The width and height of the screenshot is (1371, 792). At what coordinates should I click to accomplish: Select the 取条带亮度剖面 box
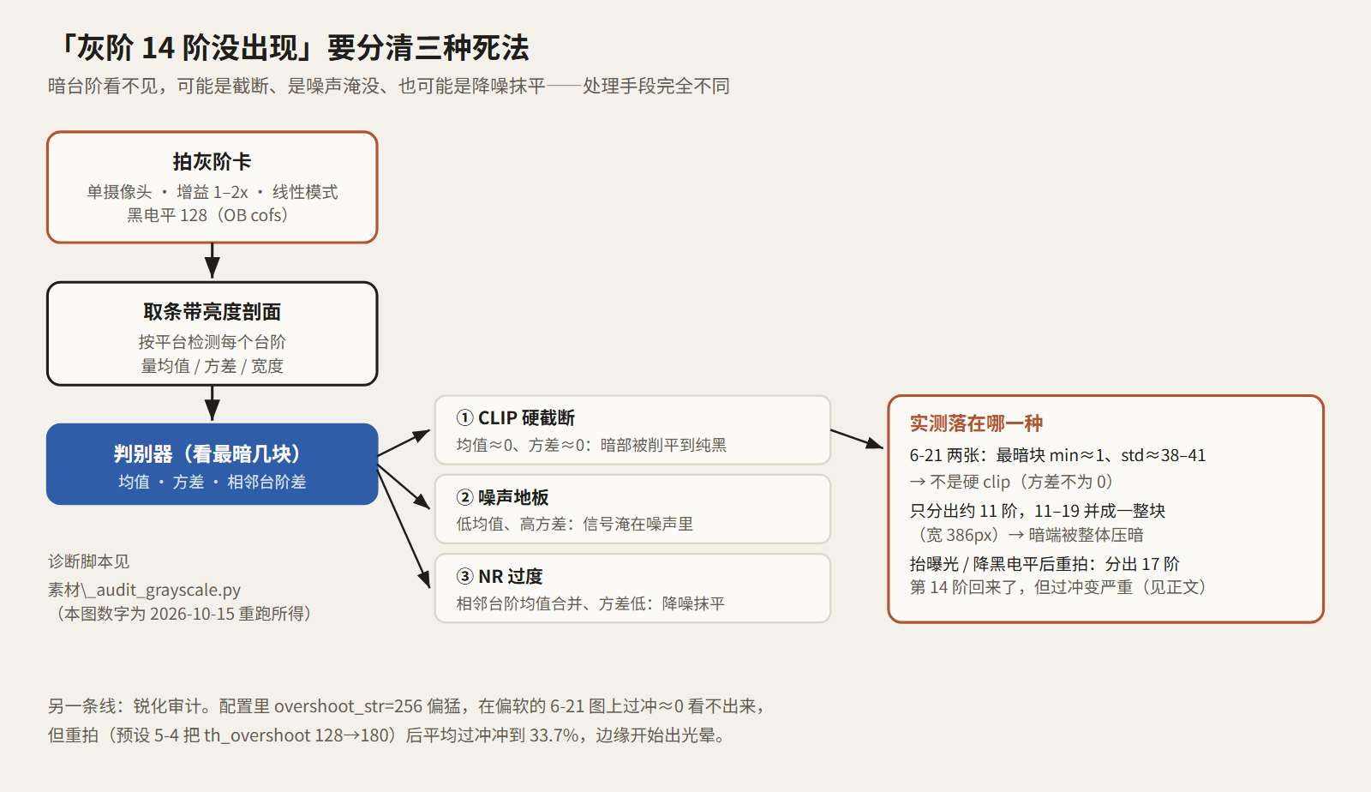213,333
